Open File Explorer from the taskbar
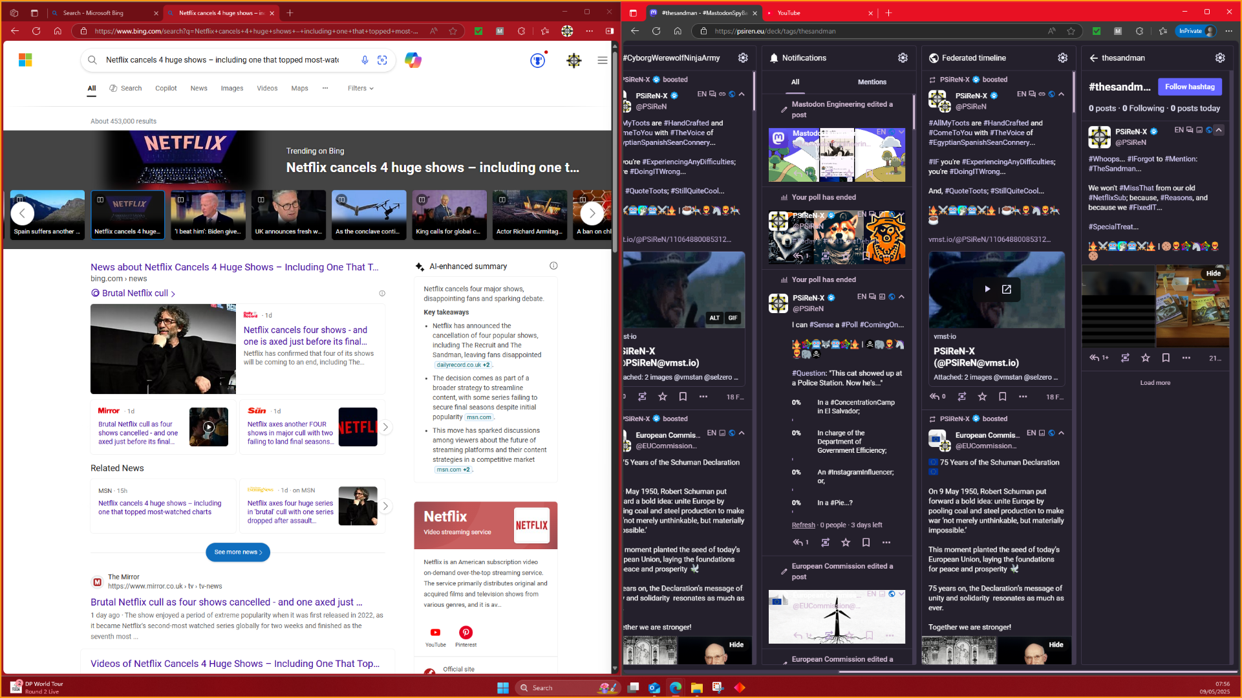The image size is (1242, 698). pos(696,687)
